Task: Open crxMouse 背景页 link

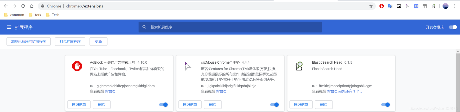Action: (222, 91)
